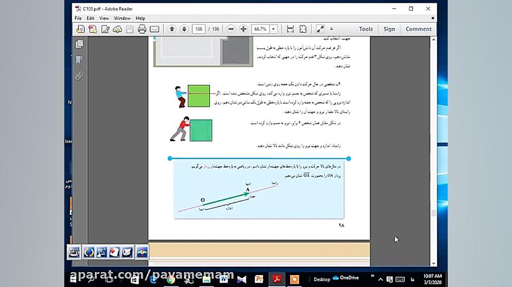Open the Sign pane

point(389,29)
